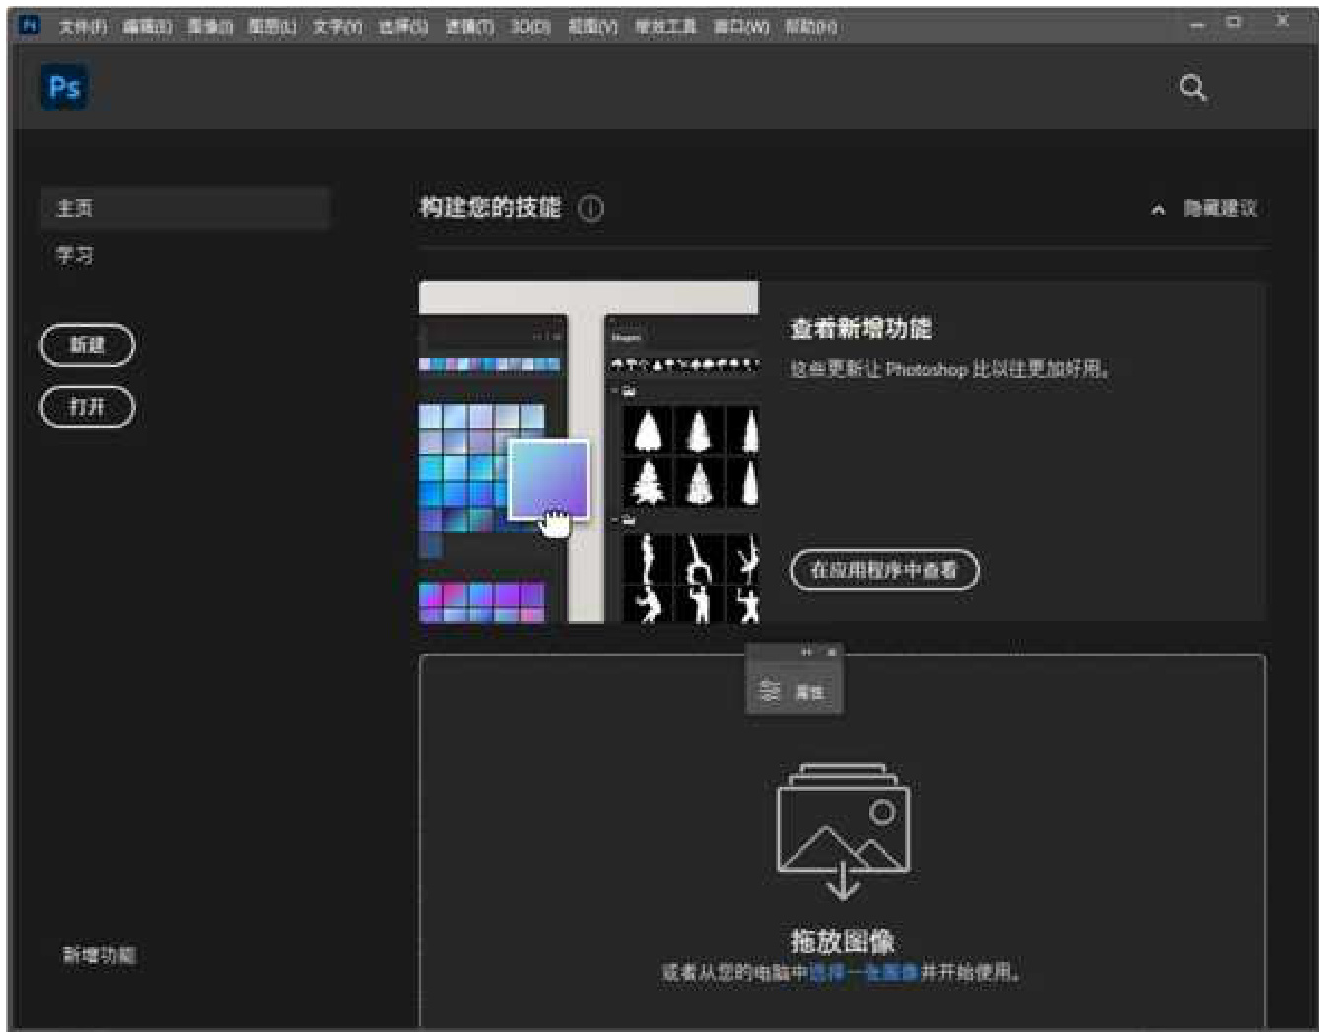
Task: Click small Ps icon in title bar
Action: (30, 26)
